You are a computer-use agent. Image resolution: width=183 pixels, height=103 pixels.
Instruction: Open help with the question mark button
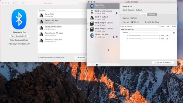(172, 7)
